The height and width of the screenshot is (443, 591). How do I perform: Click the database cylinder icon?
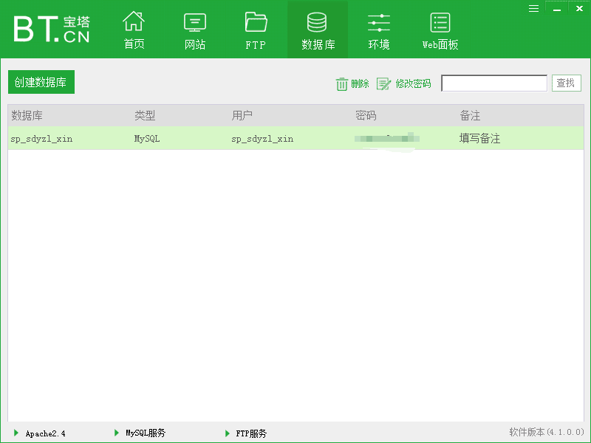(x=317, y=22)
